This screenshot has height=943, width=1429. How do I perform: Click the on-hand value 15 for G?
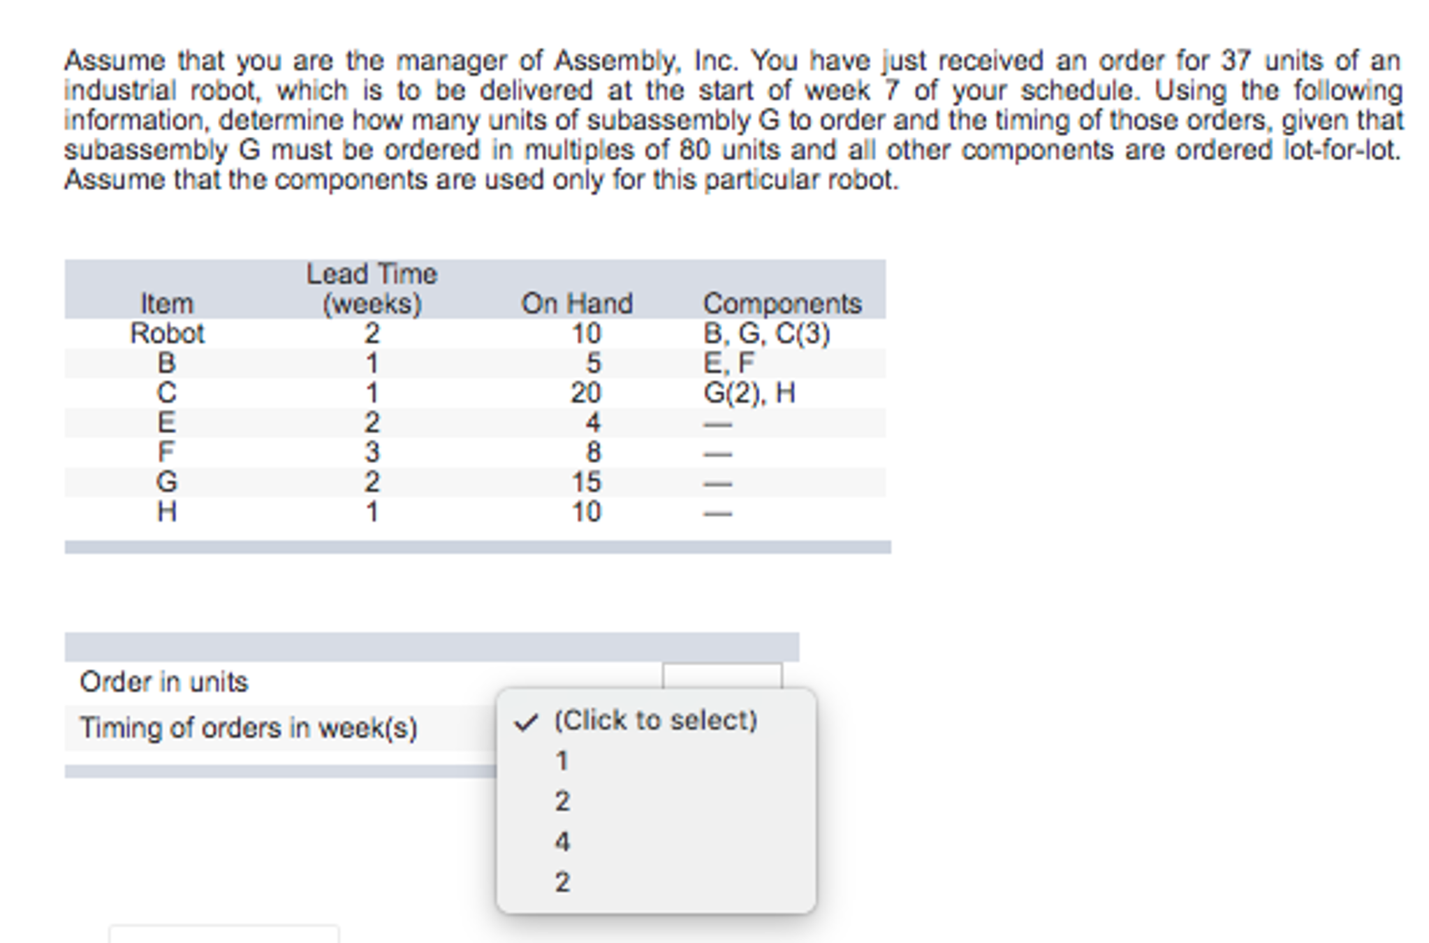pyautogui.click(x=586, y=482)
